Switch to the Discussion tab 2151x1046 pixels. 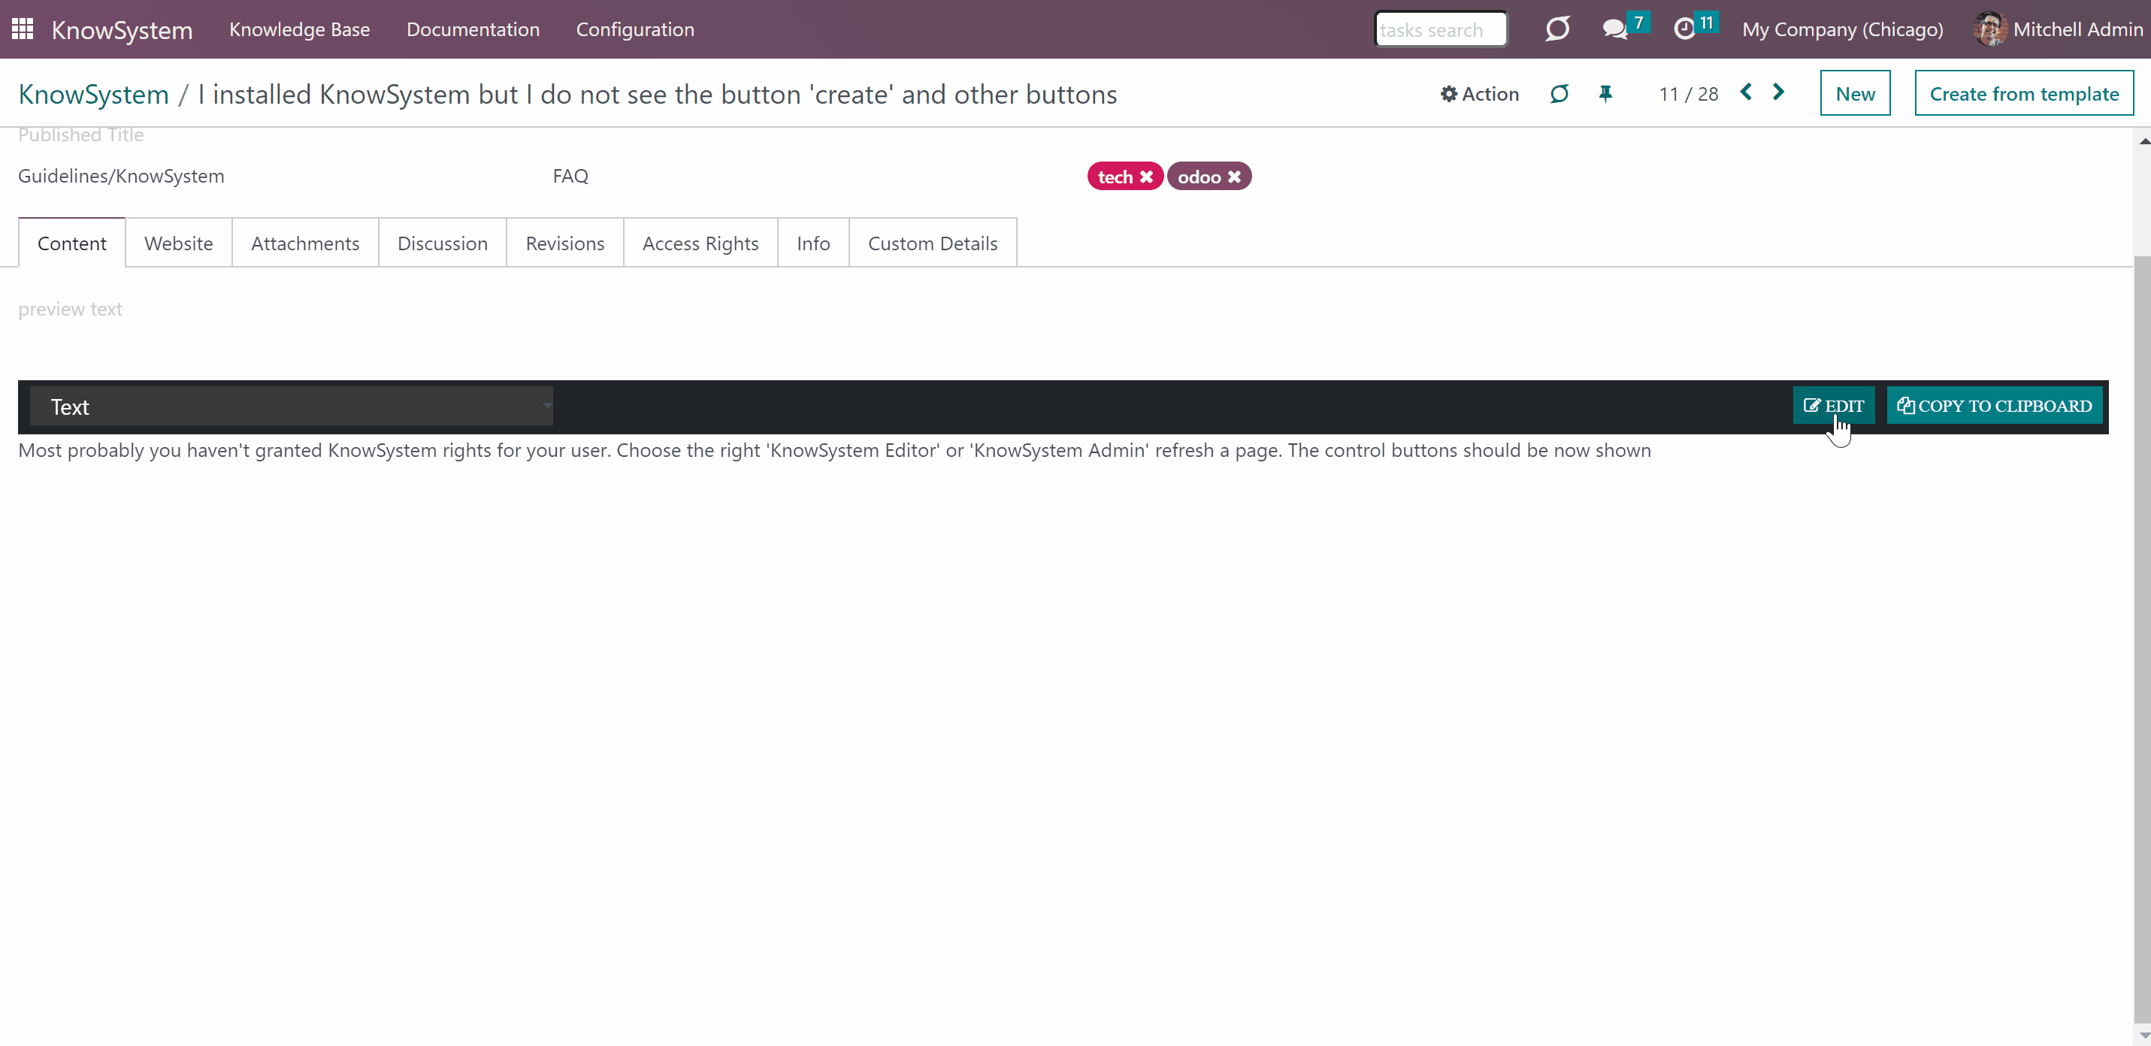point(443,243)
